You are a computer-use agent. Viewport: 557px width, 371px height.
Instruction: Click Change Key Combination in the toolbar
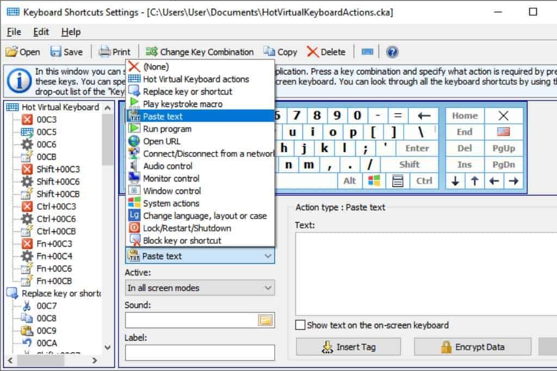point(200,52)
